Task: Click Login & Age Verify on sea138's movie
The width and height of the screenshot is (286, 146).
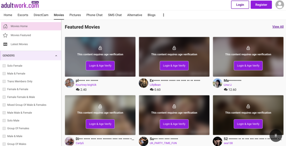Action: 248,124
